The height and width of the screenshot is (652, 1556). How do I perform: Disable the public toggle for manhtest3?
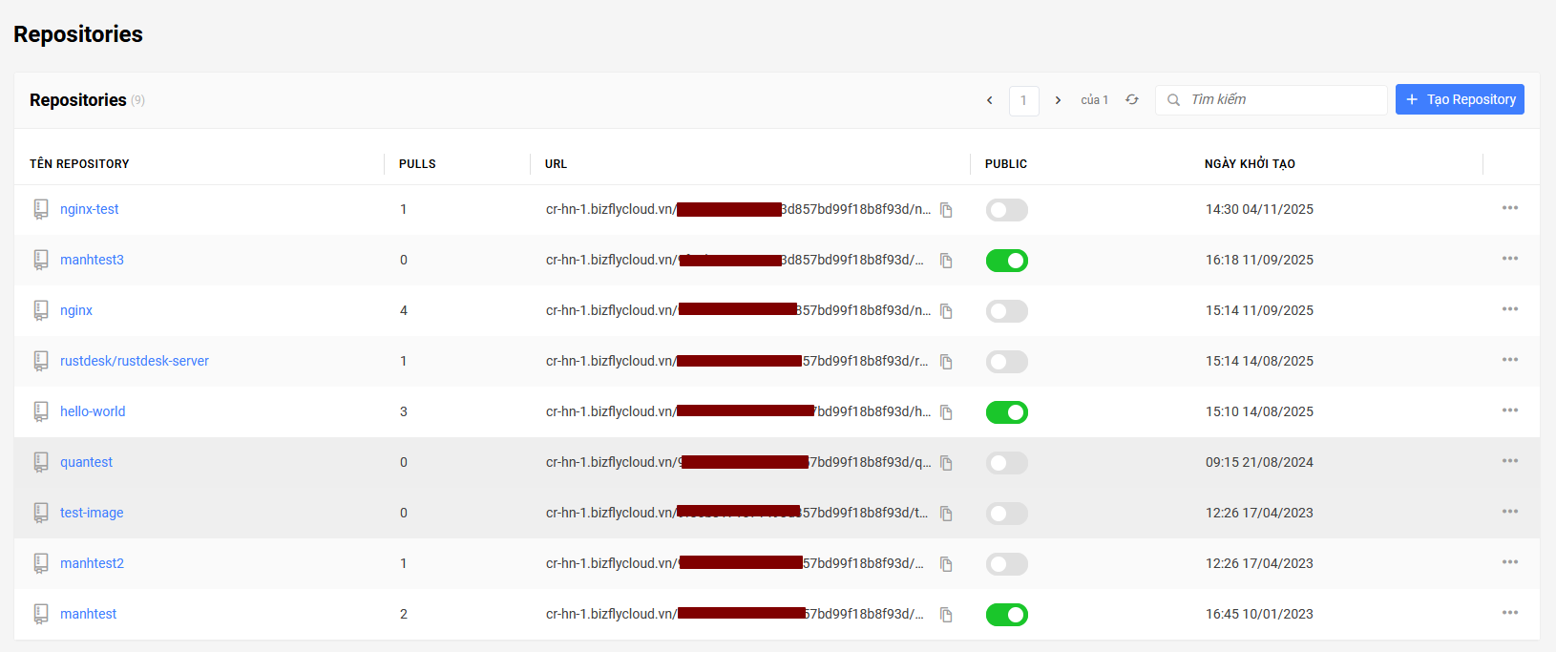1006,261
